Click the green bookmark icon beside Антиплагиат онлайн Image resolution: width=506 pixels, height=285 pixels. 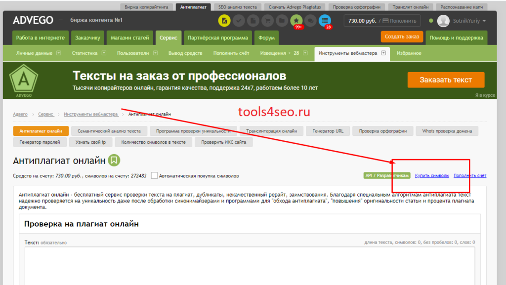point(114,160)
